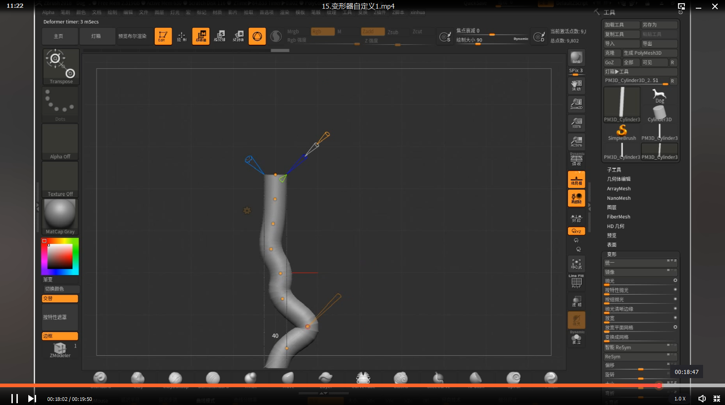Select the SimpleBrush tool

622,133
